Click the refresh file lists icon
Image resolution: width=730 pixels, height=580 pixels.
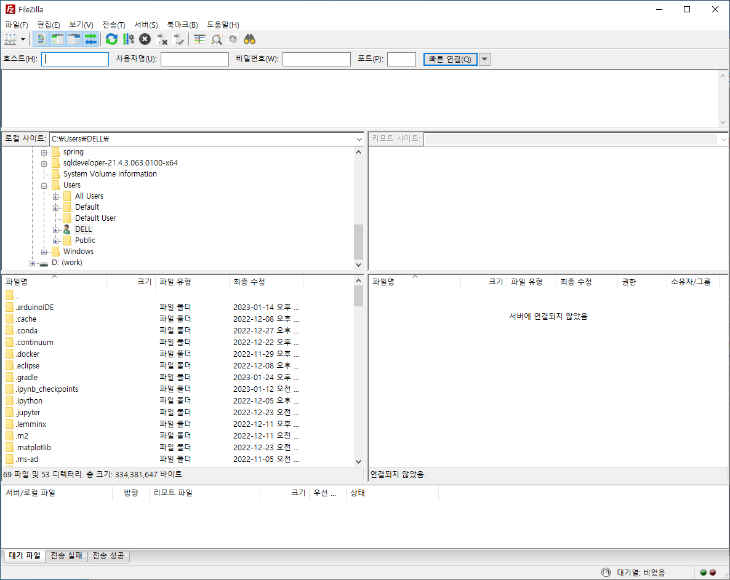[x=112, y=39]
